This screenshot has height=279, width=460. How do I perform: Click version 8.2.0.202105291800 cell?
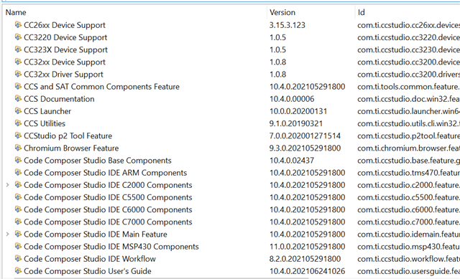coord(305,259)
